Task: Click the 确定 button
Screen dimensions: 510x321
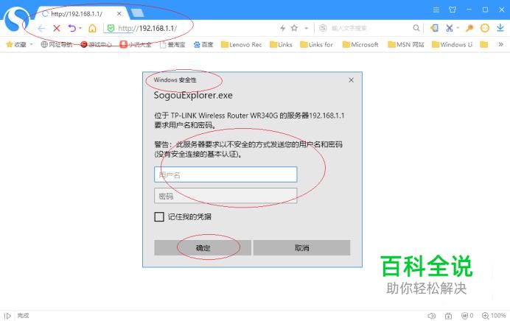Action: click(203, 248)
